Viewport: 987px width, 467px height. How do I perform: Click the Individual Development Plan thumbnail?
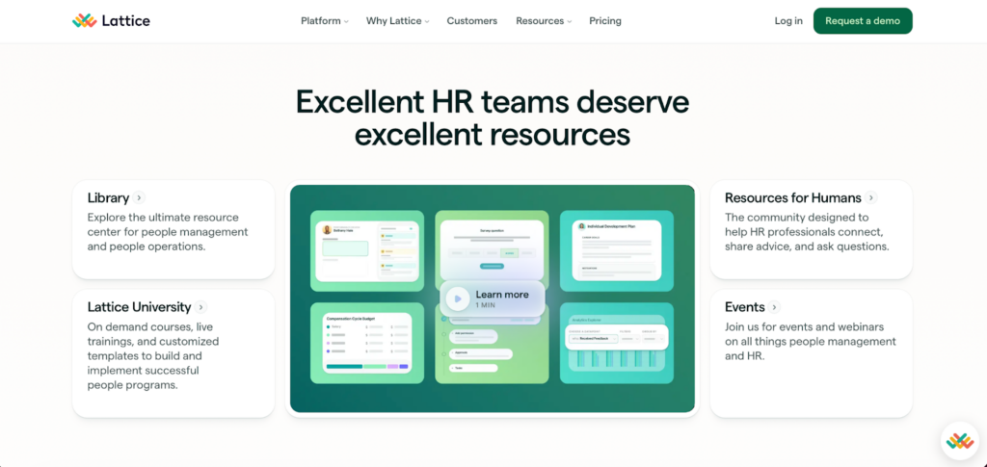[x=617, y=250]
